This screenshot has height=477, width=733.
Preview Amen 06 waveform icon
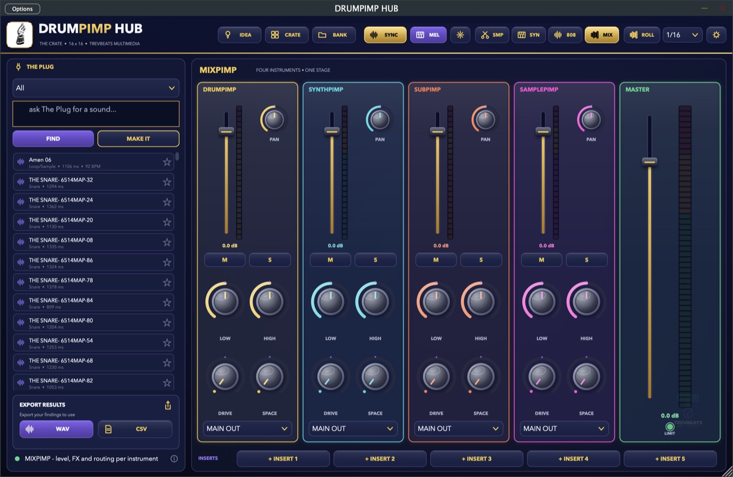tap(21, 162)
